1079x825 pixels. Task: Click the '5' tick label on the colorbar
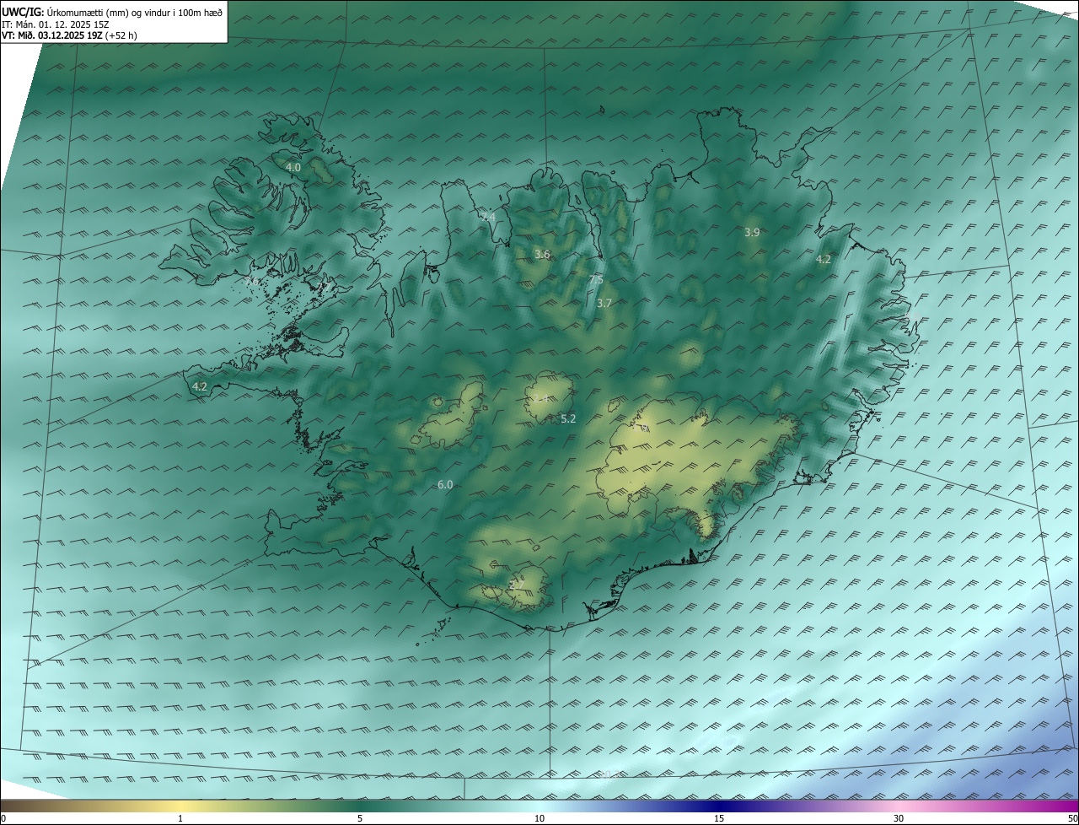[360, 818]
